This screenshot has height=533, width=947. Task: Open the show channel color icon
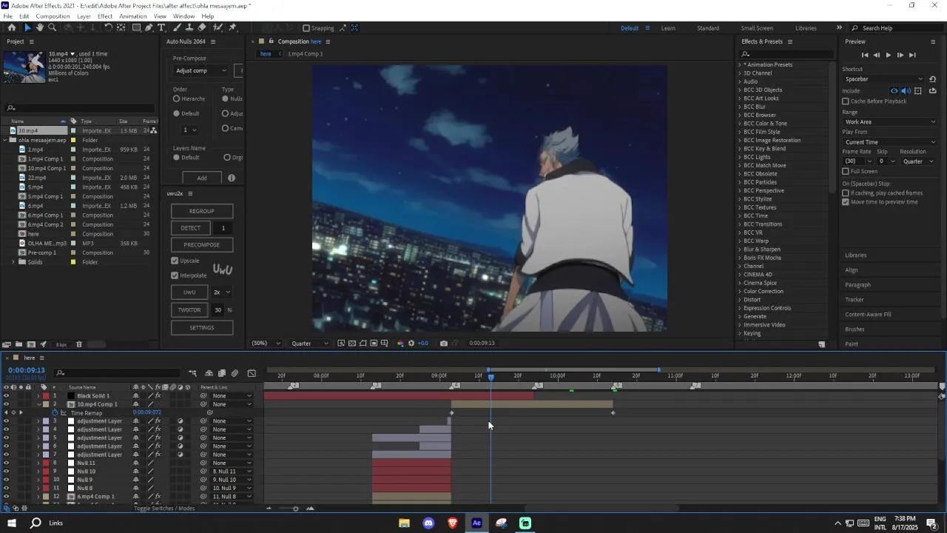(x=400, y=343)
